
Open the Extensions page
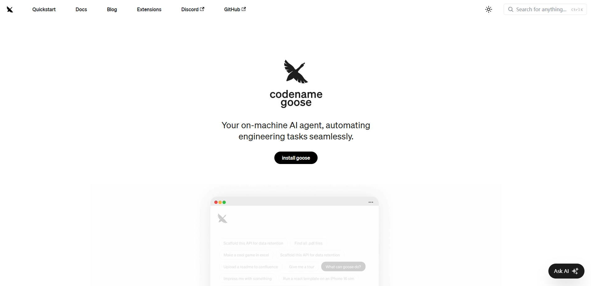[x=149, y=9]
